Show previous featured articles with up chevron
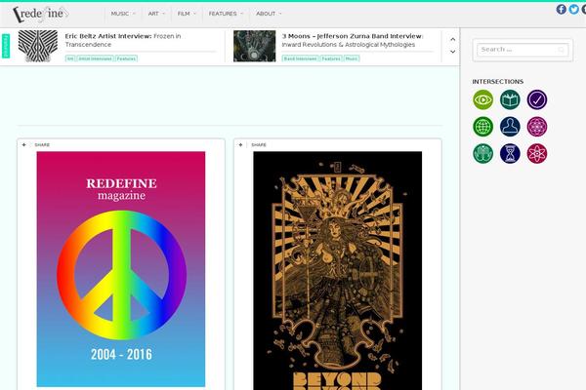 tap(452, 39)
